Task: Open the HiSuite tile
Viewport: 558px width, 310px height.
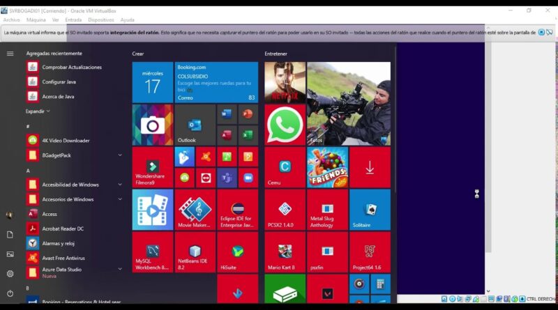Action: [237, 252]
